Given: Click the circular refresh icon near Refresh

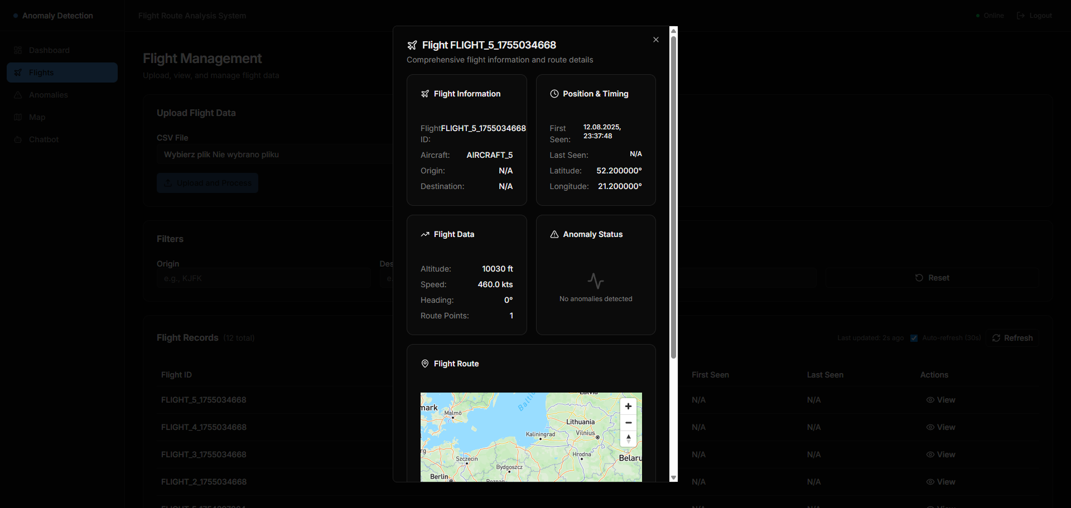Looking at the screenshot, I should click(996, 338).
